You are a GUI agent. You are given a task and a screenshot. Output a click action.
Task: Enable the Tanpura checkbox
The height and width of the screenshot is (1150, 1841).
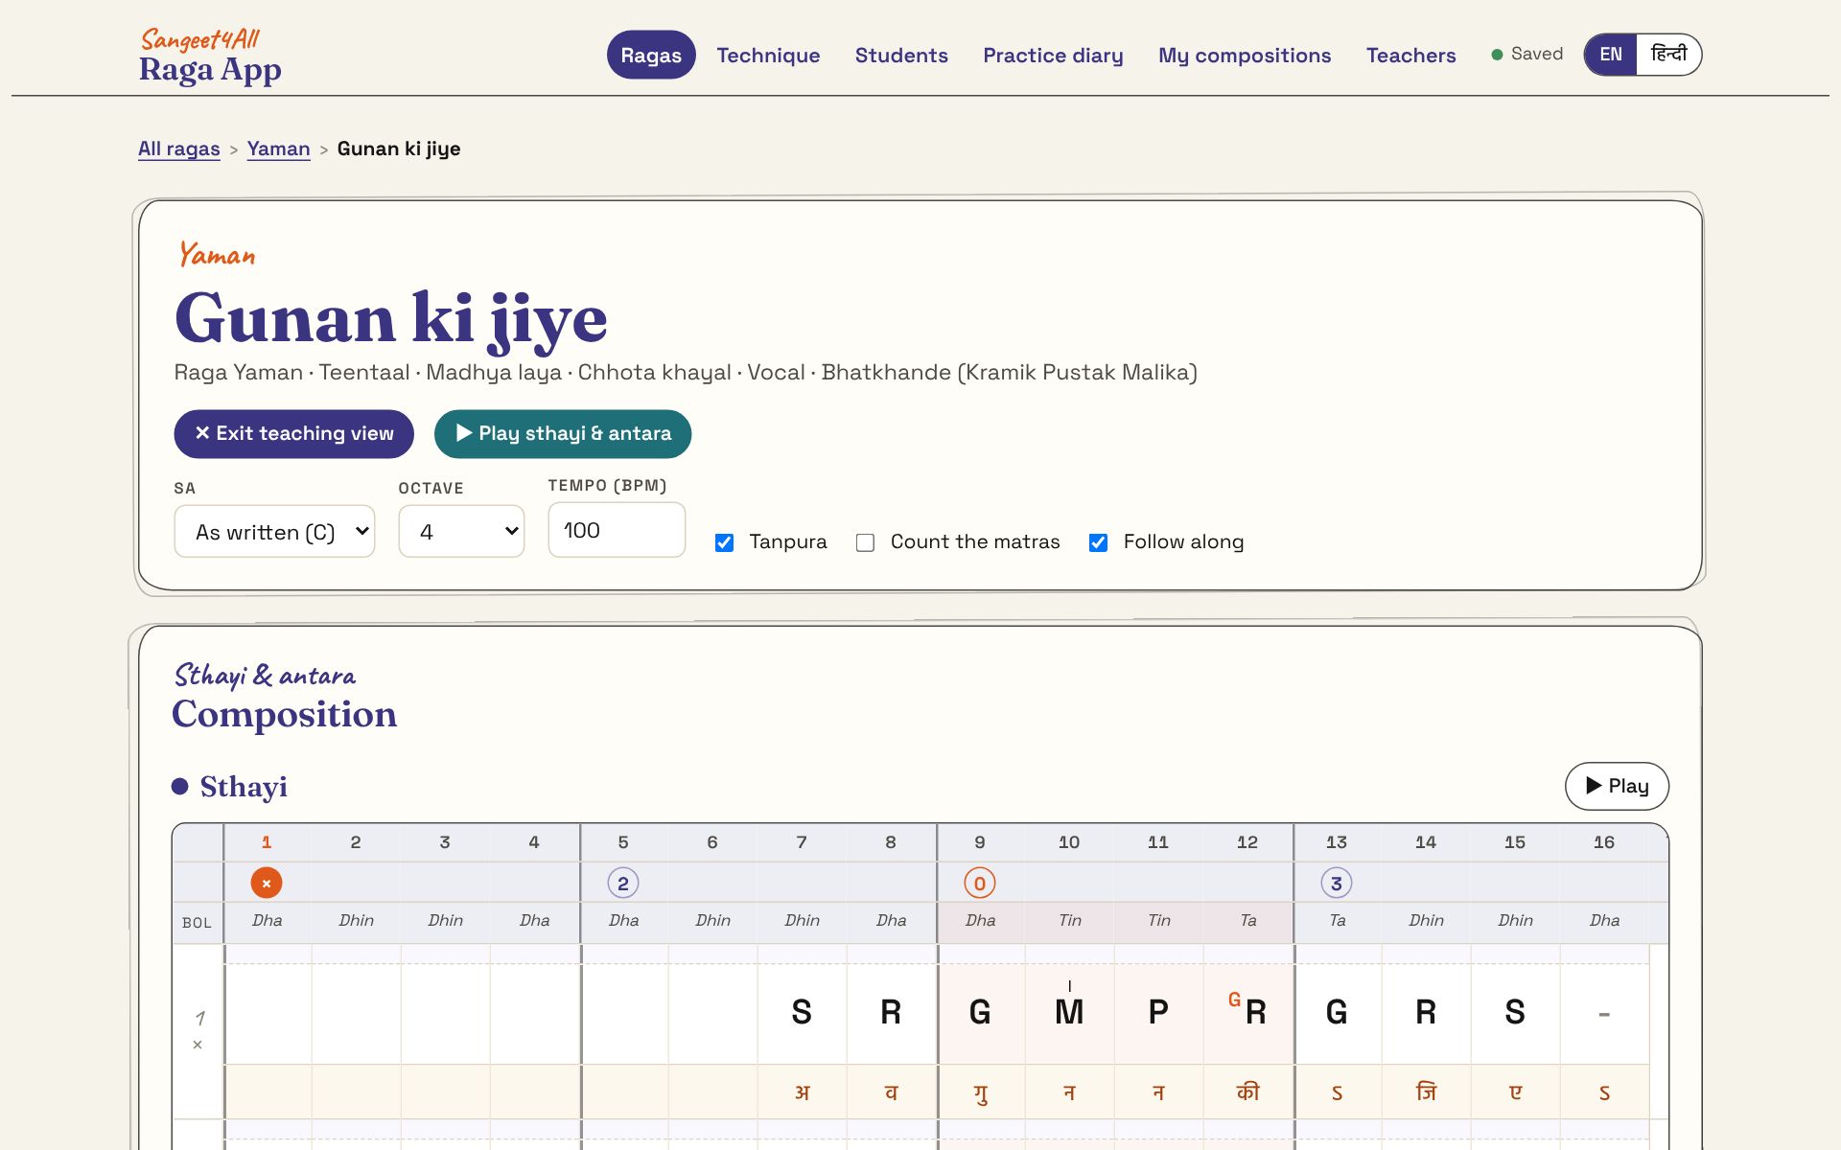(725, 542)
